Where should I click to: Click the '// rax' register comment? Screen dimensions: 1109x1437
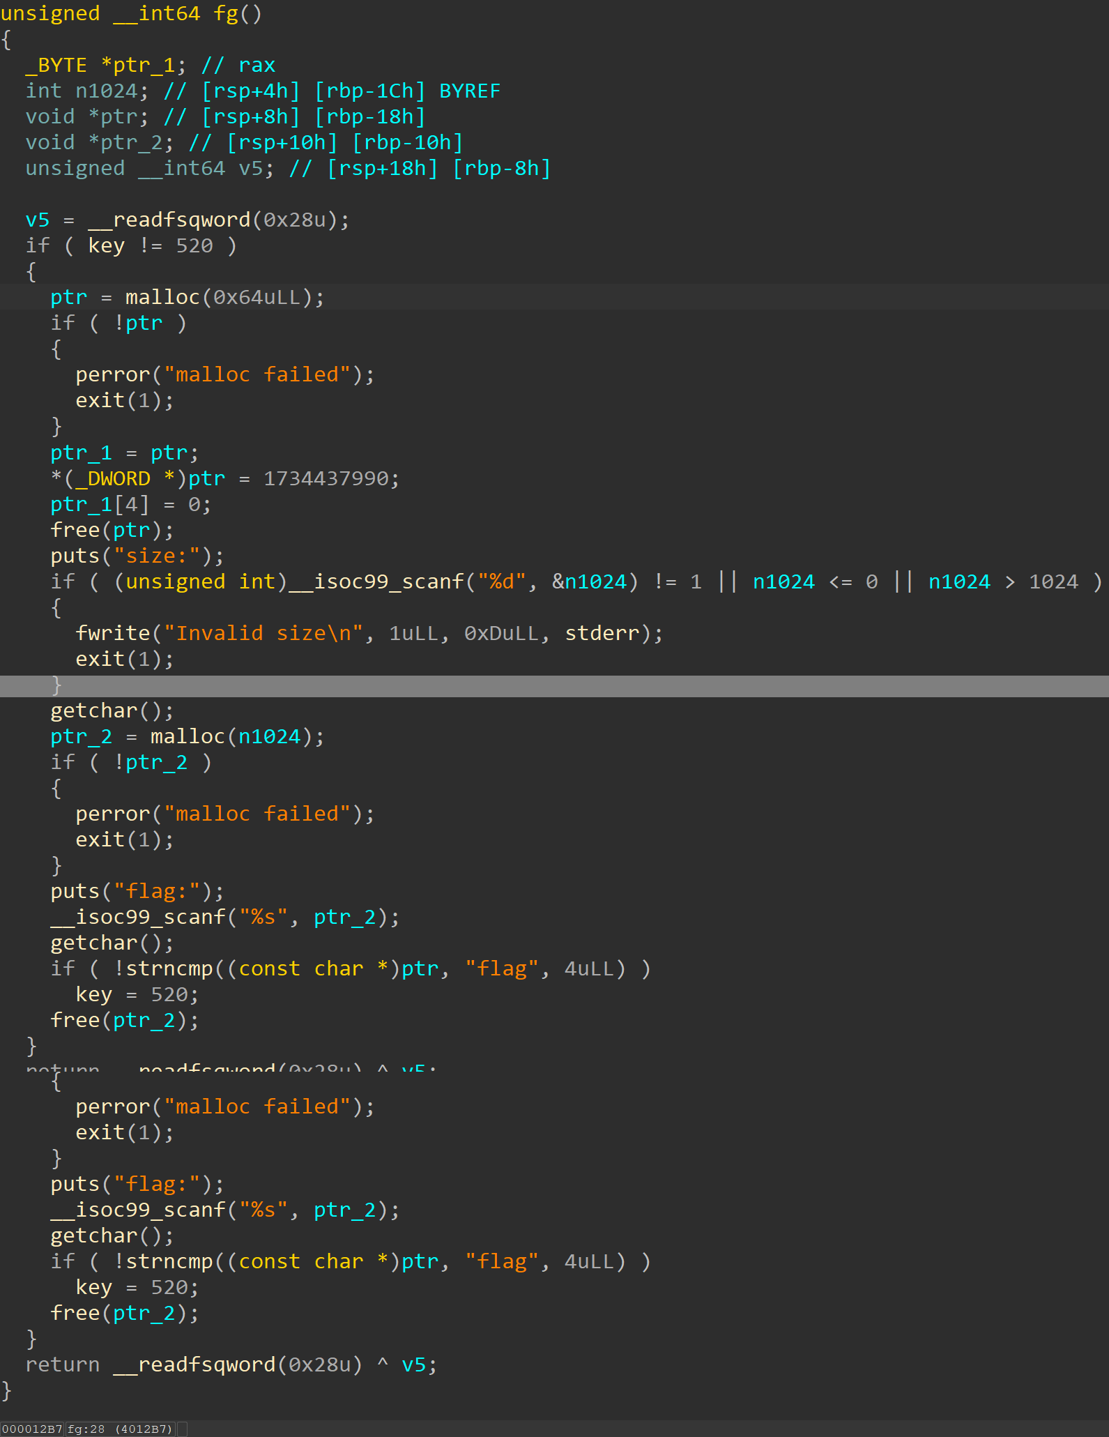pos(238,65)
